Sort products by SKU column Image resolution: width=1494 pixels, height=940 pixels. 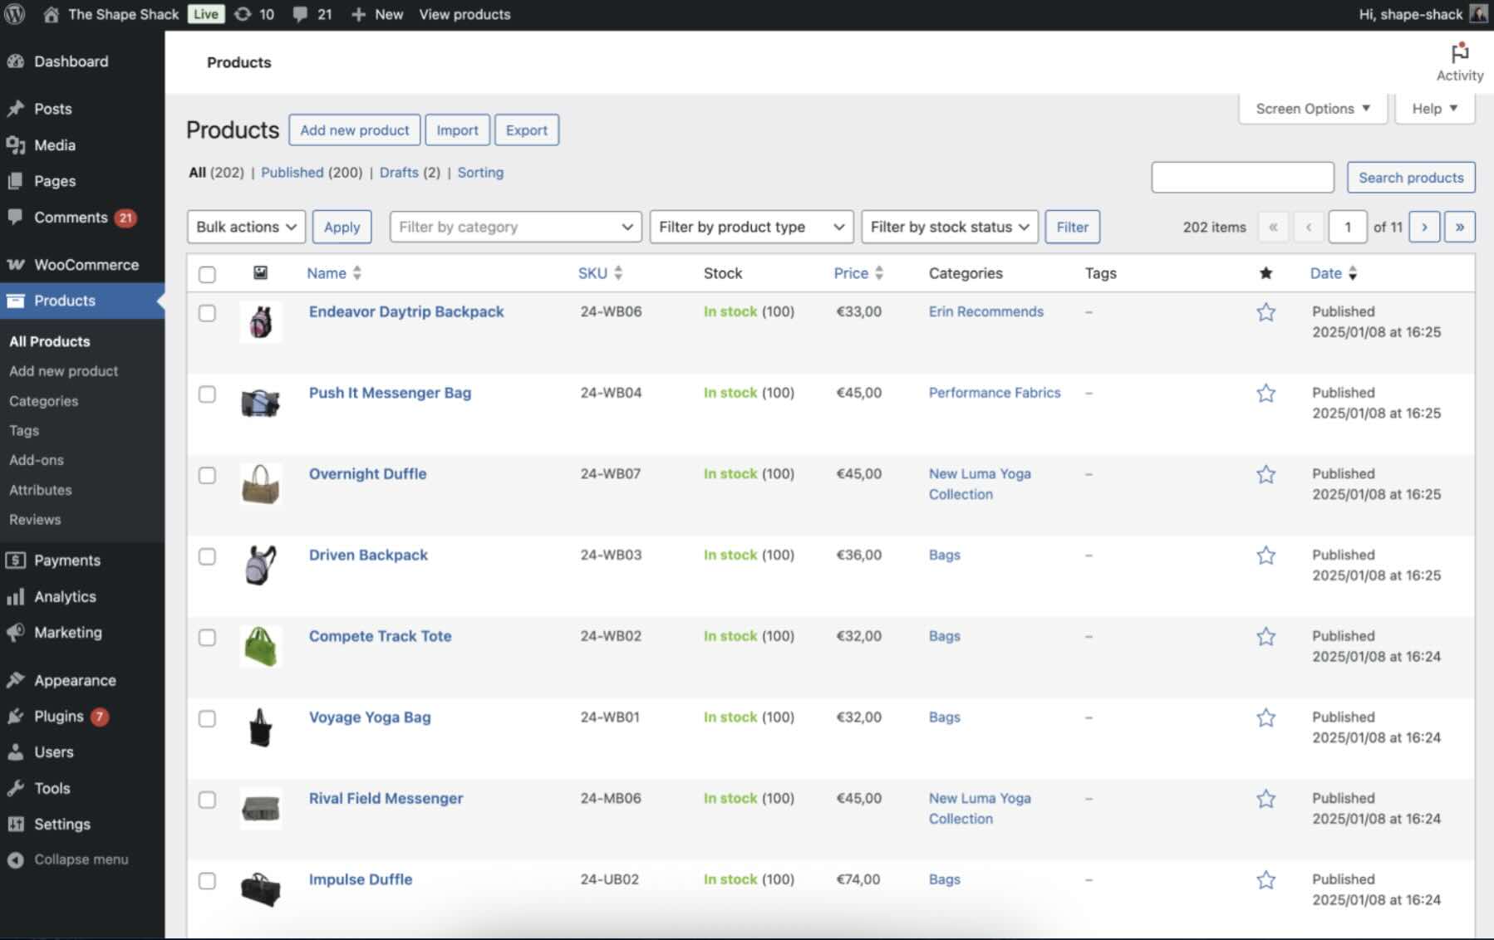[600, 273]
